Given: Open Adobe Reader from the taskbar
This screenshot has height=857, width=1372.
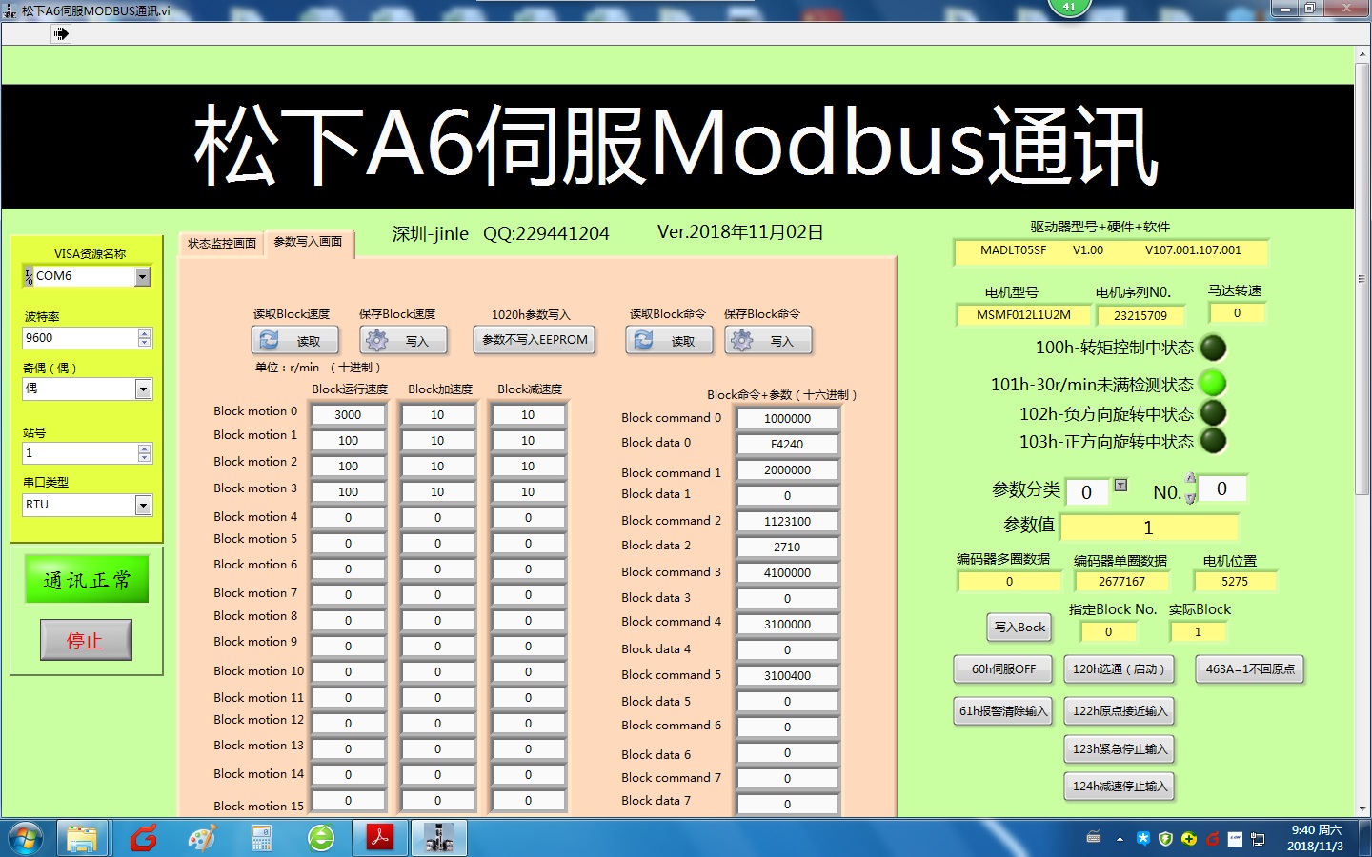Looking at the screenshot, I should 380,838.
